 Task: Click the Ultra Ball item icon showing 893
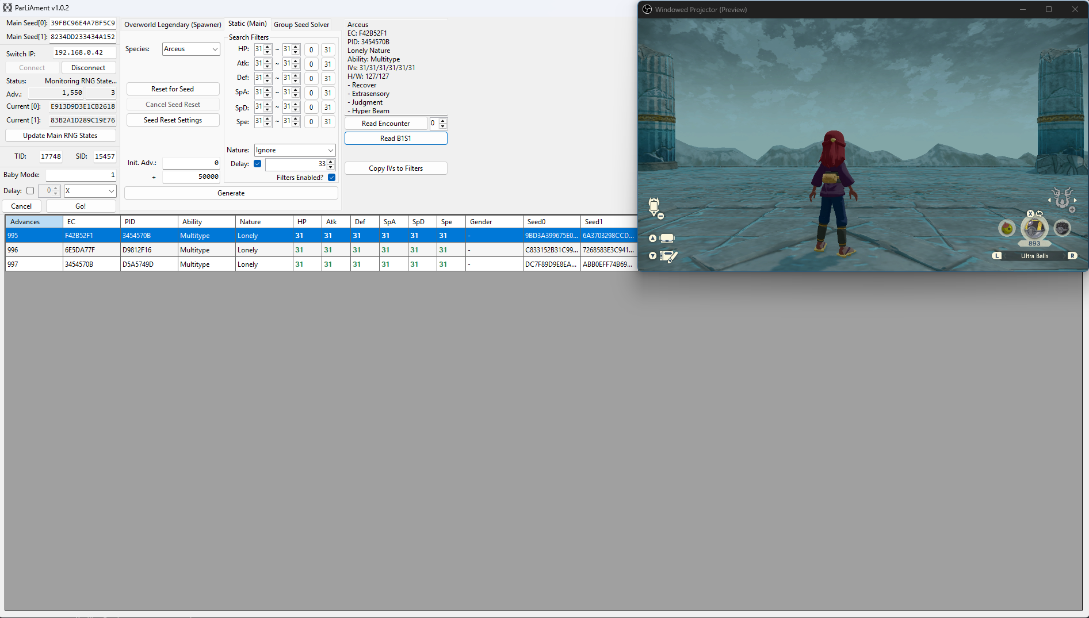pyautogui.click(x=1034, y=228)
